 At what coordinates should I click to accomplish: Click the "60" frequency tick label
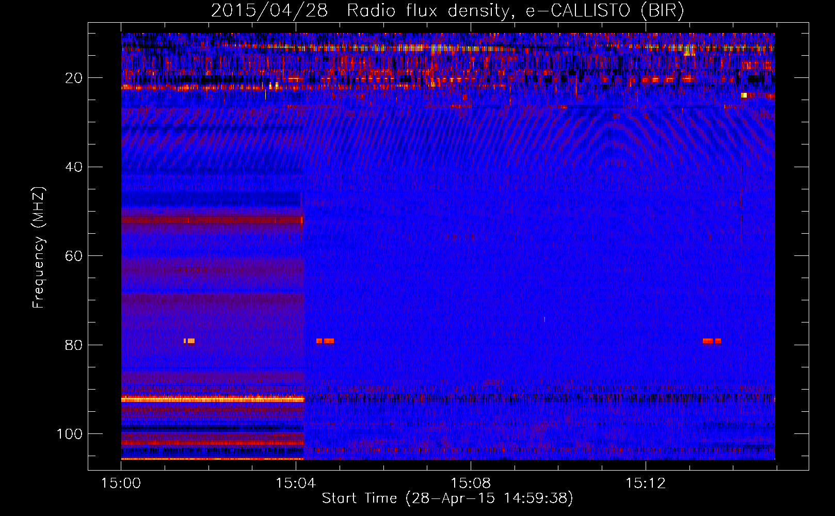click(x=74, y=256)
